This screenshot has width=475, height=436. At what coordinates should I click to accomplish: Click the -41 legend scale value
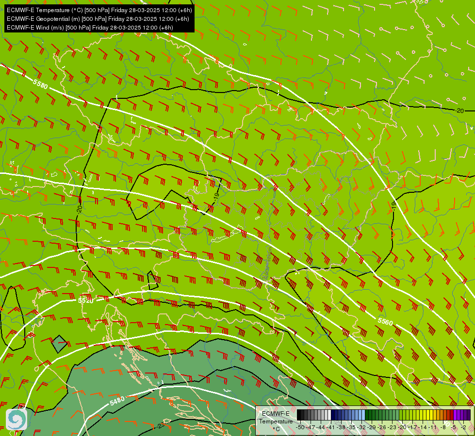click(x=331, y=427)
